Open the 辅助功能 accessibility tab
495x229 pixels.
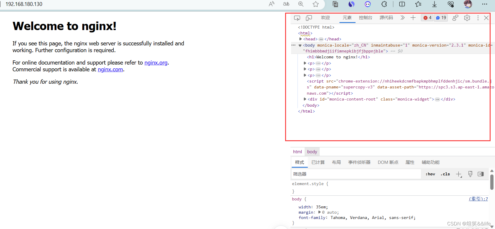pyautogui.click(x=430, y=162)
